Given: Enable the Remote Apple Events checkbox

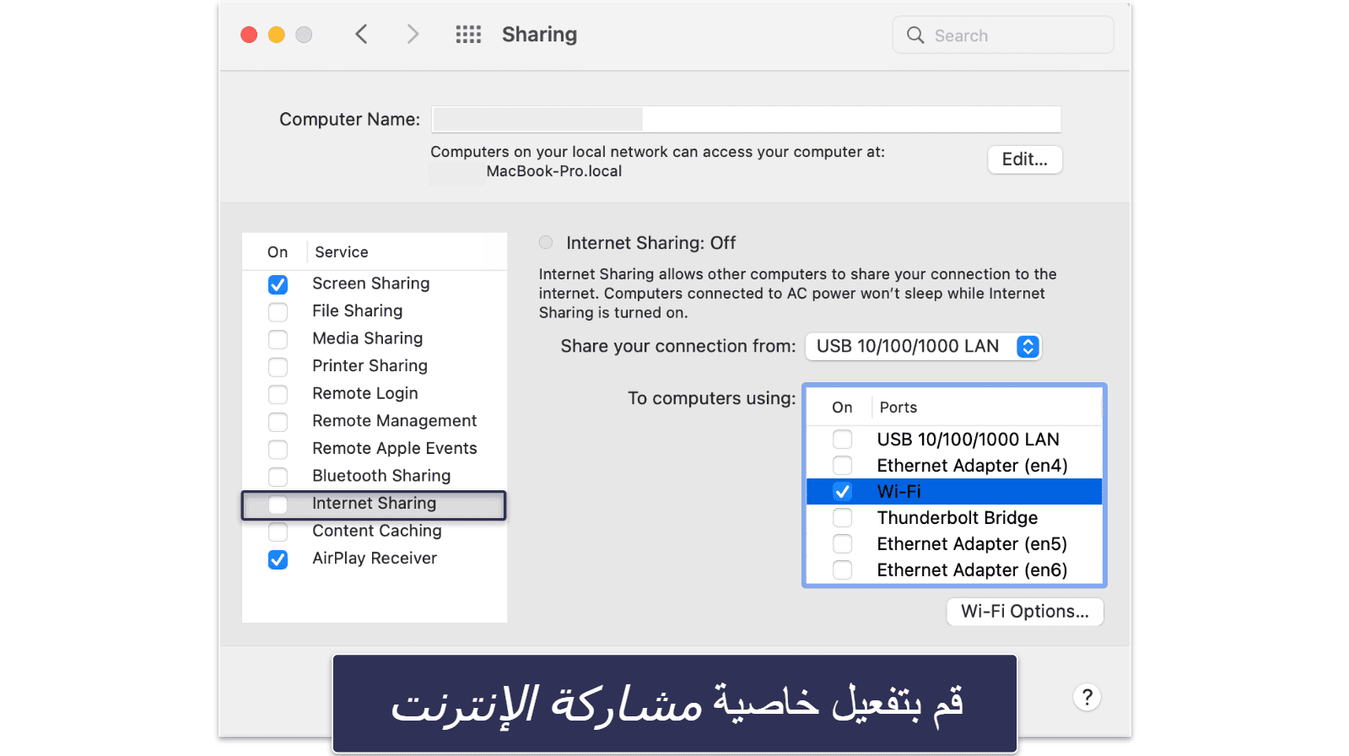Looking at the screenshot, I should point(278,449).
